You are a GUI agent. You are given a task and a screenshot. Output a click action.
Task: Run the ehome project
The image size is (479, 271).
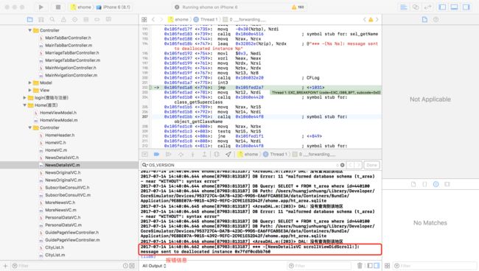(41, 7)
